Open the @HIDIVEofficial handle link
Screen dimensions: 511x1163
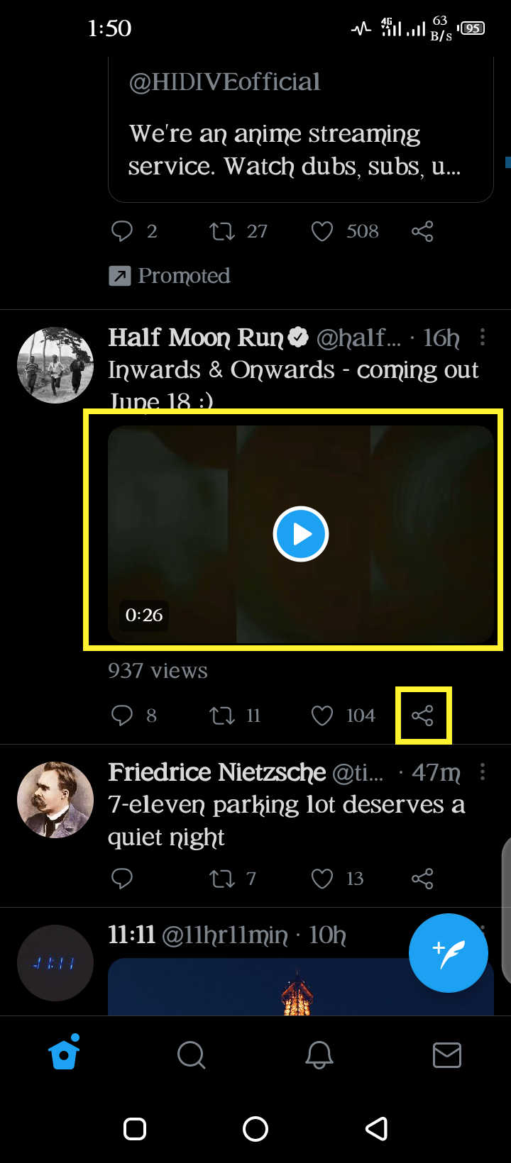[224, 82]
